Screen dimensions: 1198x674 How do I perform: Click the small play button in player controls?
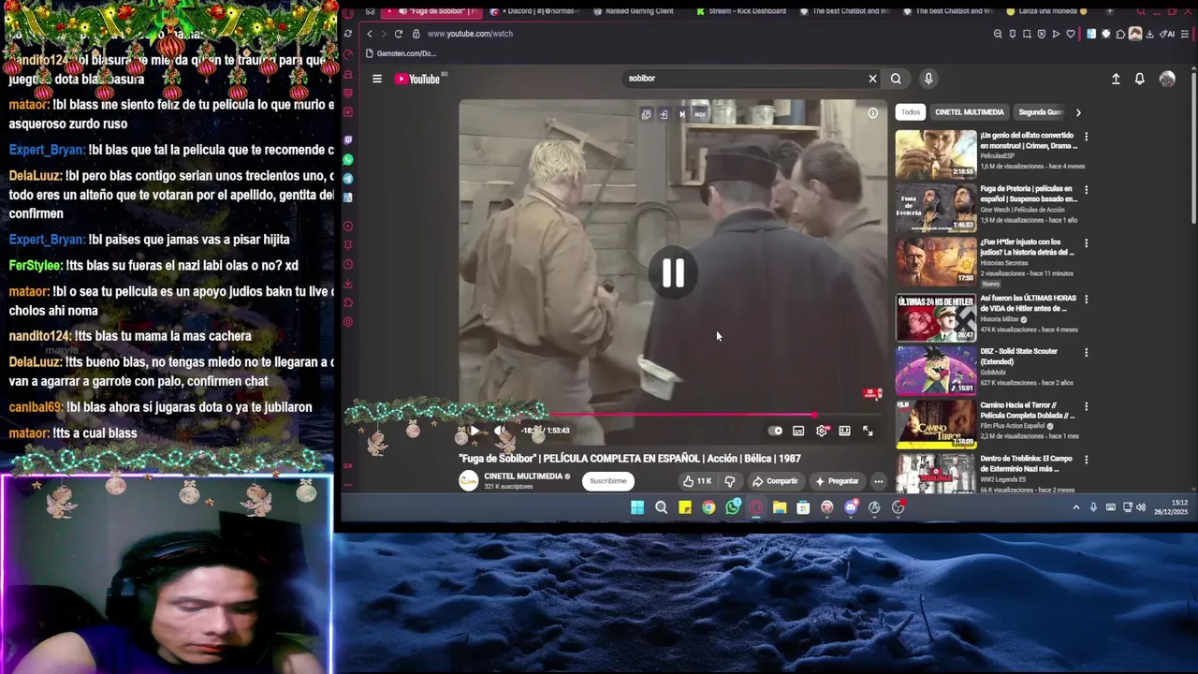475,431
